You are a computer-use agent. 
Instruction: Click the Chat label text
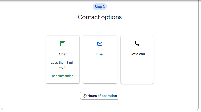coord(63,54)
